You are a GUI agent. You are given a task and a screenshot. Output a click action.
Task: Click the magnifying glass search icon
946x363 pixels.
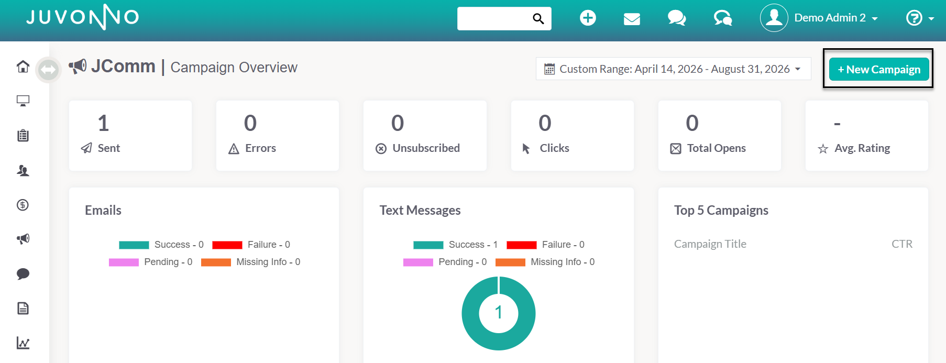click(x=538, y=19)
